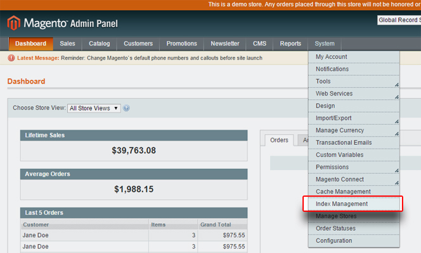Screen dimensions: 421x253
Task: Open the Sales menu
Action: coord(67,44)
